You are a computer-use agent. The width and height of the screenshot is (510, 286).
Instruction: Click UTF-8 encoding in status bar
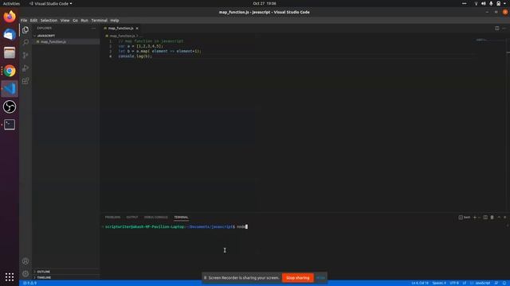454,283
